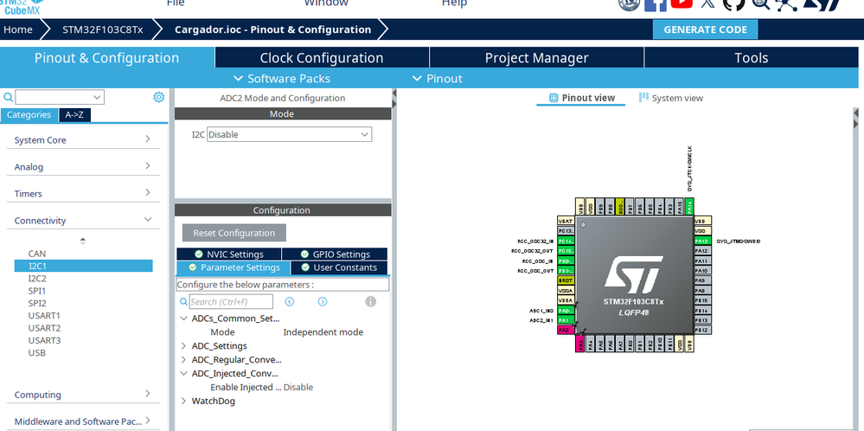Expand the System Core category
This screenshot has width=864, height=431.
(83, 140)
